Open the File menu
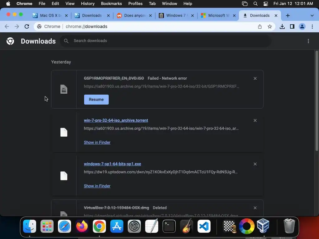Image resolution: width=319 pixels, height=239 pixels. (x=42, y=4)
